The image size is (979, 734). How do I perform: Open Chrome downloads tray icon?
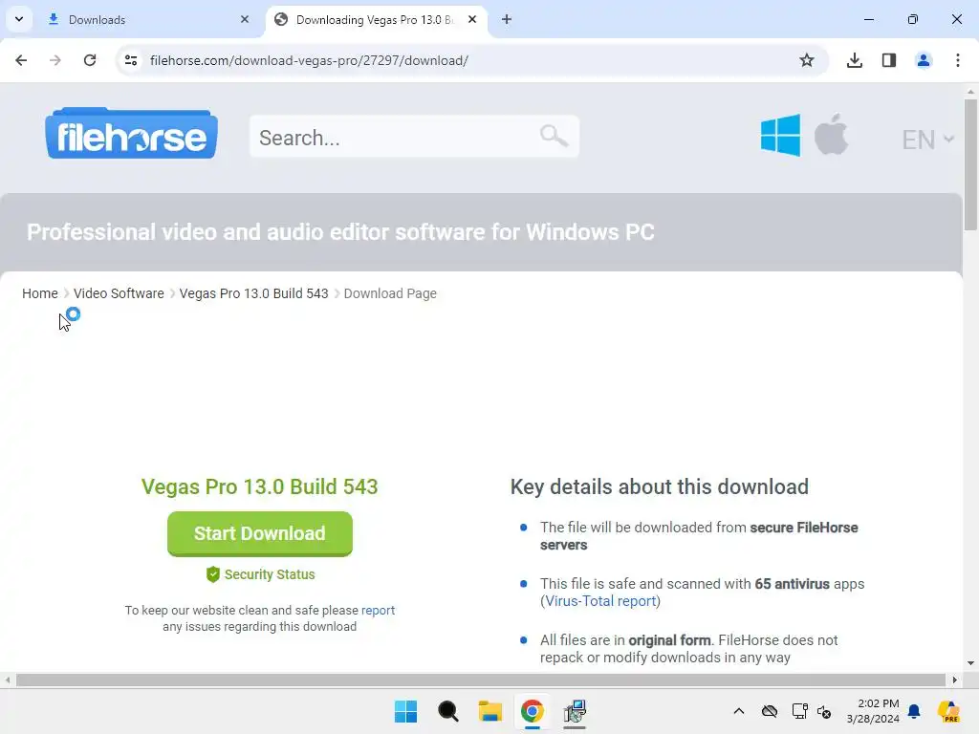pyautogui.click(x=854, y=60)
